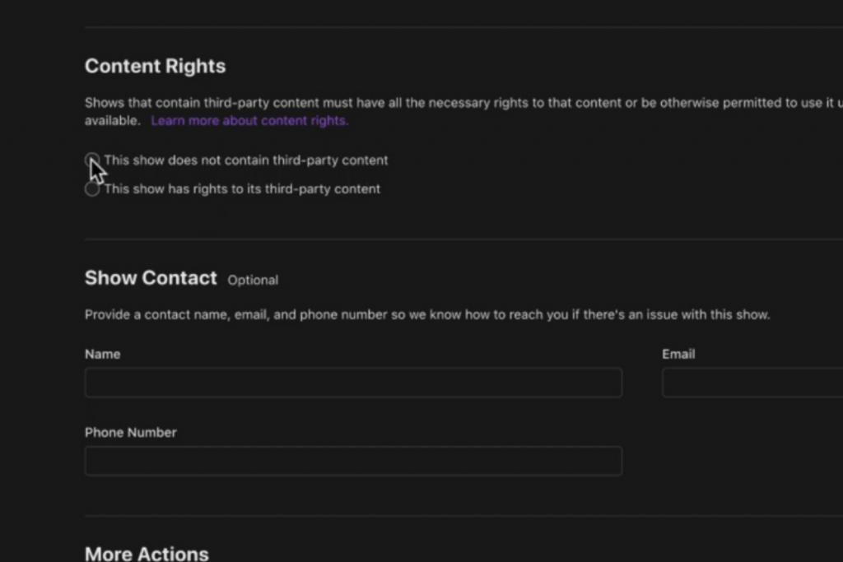Select "does not contain third-party content" radio button
The height and width of the screenshot is (562, 843).
click(x=92, y=160)
